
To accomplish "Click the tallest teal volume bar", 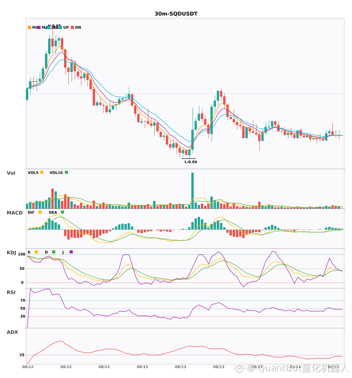I will [193, 191].
